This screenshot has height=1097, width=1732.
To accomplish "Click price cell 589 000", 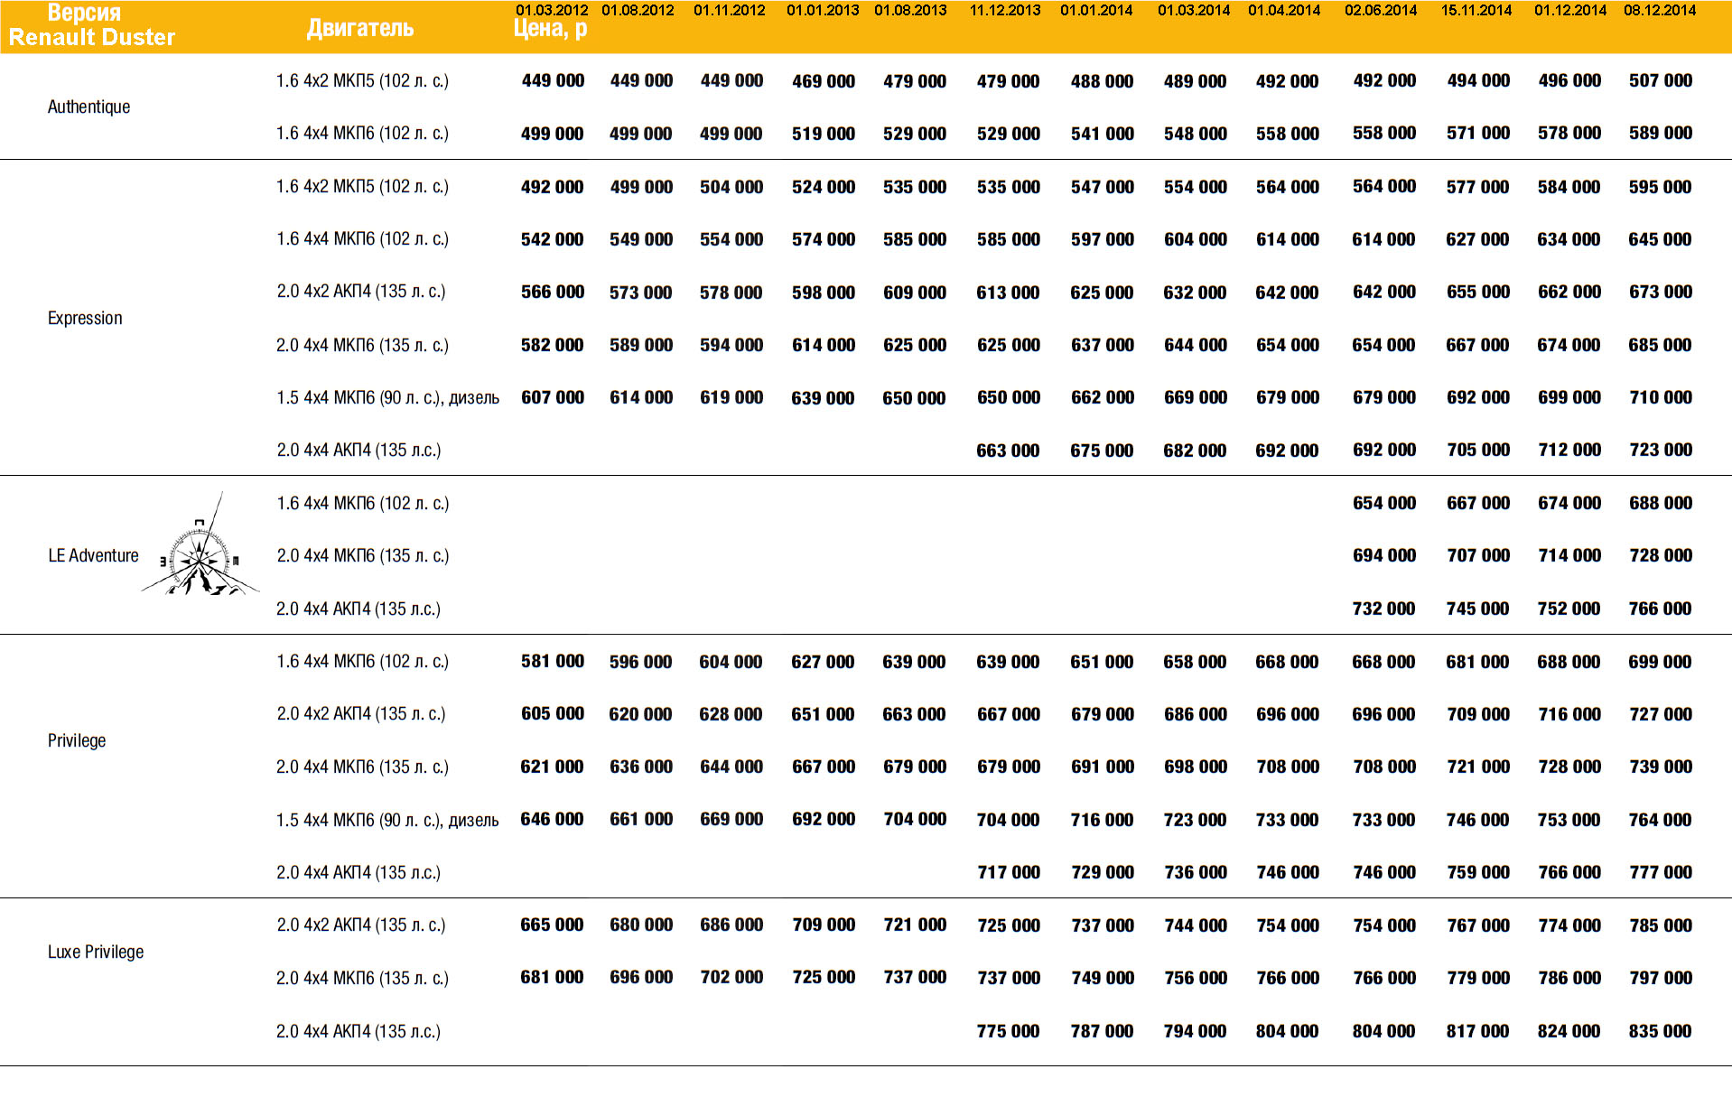I will click(1661, 133).
